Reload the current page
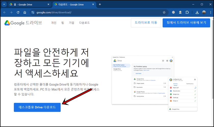Viewport: 214px width, 127px height. [x=18, y=12]
